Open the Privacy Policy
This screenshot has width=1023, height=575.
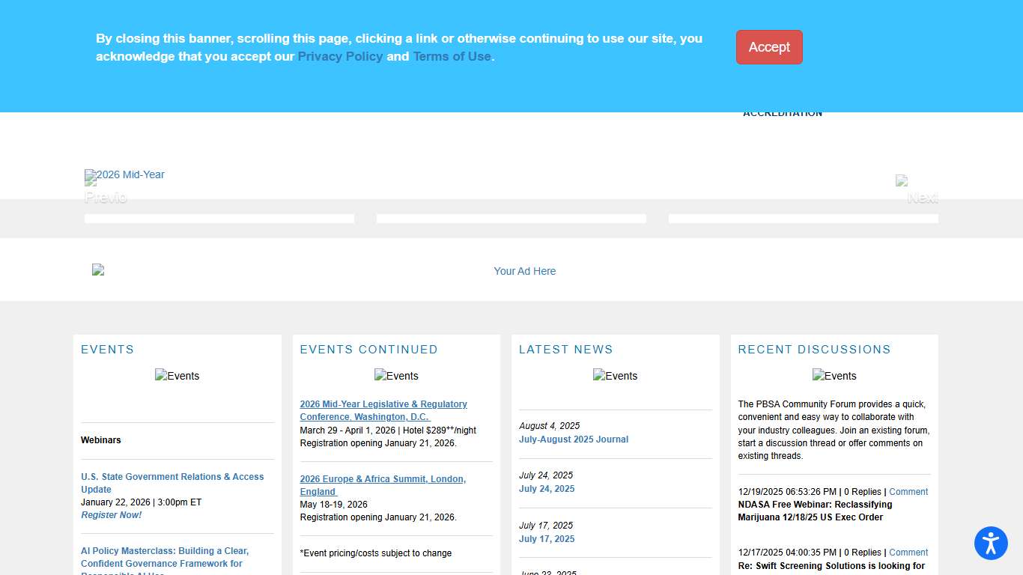340,56
